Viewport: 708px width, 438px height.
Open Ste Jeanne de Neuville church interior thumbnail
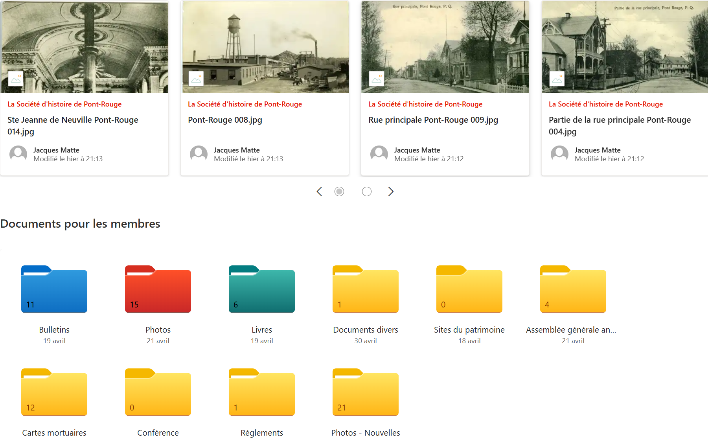click(85, 46)
